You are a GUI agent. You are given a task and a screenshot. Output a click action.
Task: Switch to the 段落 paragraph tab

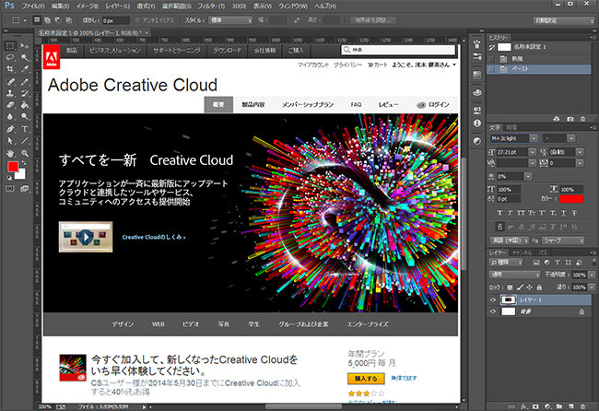[x=511, y=127]
